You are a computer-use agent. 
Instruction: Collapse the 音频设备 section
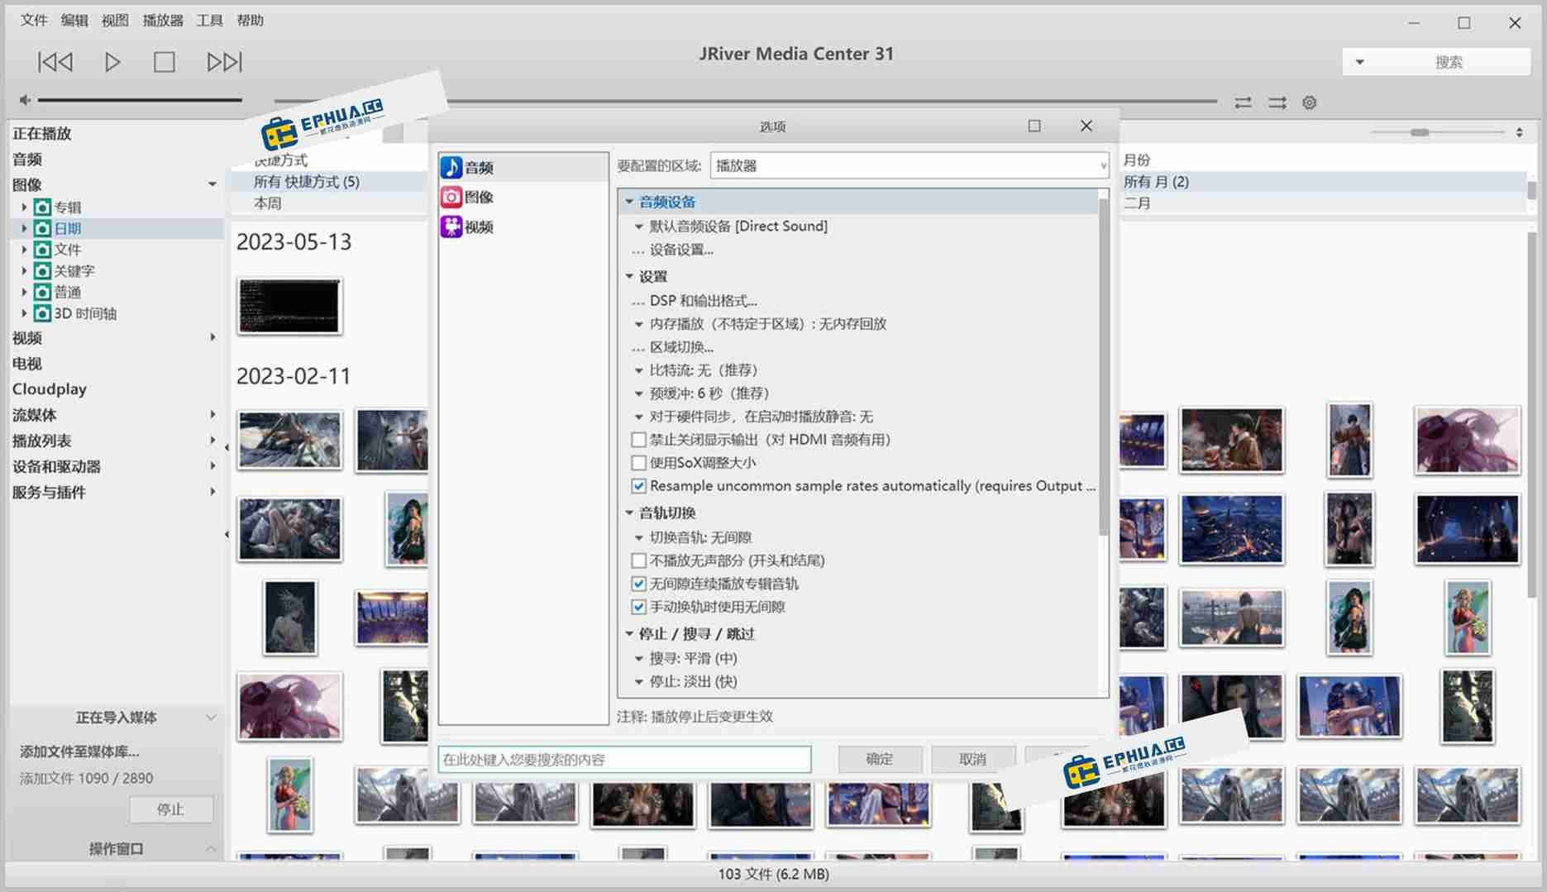pos(629,202)
